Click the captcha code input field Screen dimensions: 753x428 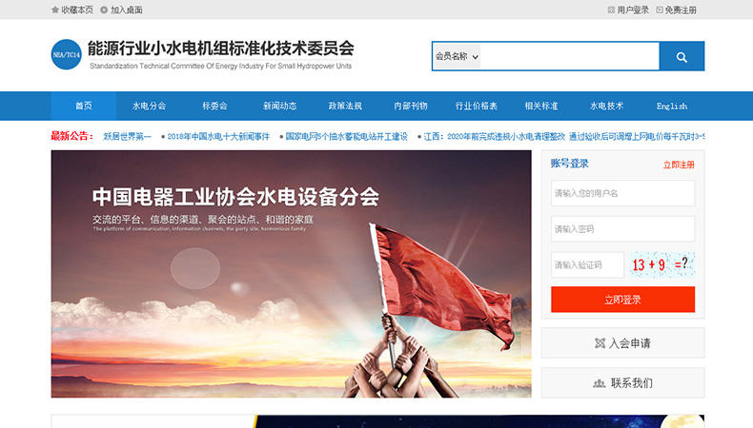[588, 264]
